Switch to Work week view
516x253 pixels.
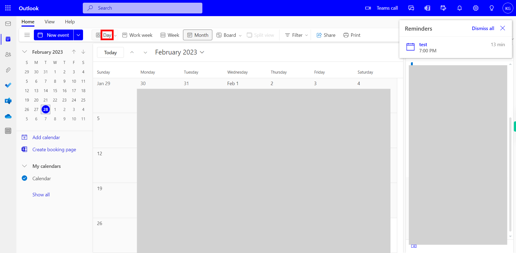pyautogui.click(x=137, y=35)
